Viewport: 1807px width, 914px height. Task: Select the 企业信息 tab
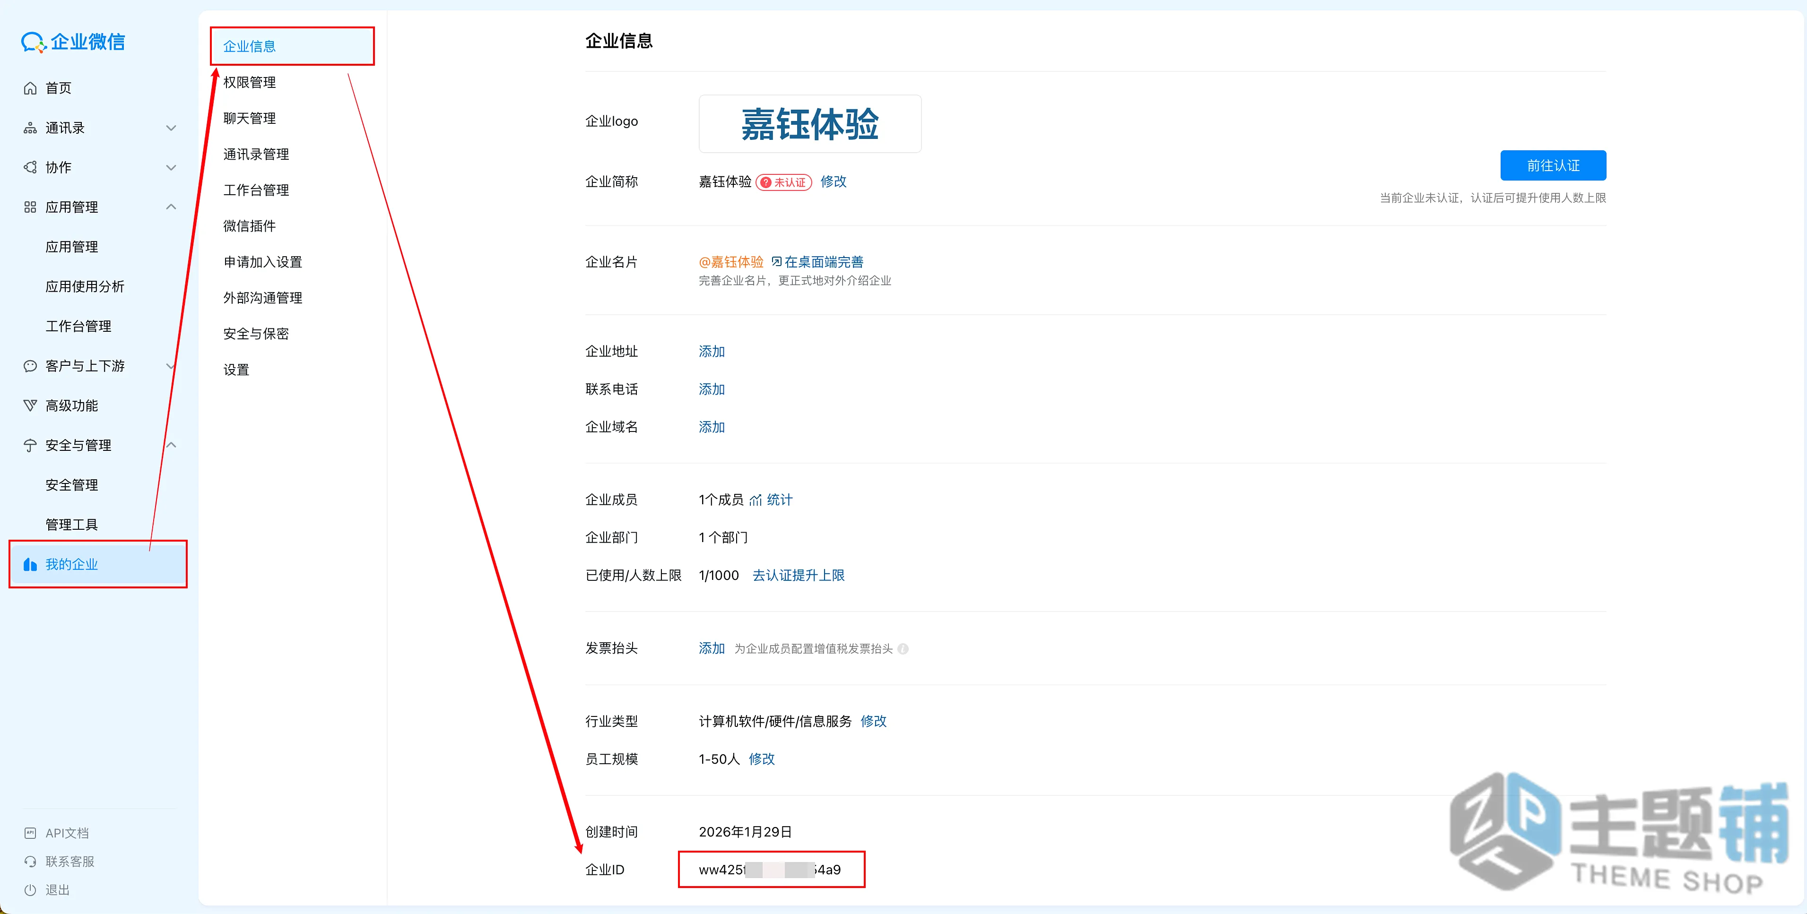click(293, 46)
